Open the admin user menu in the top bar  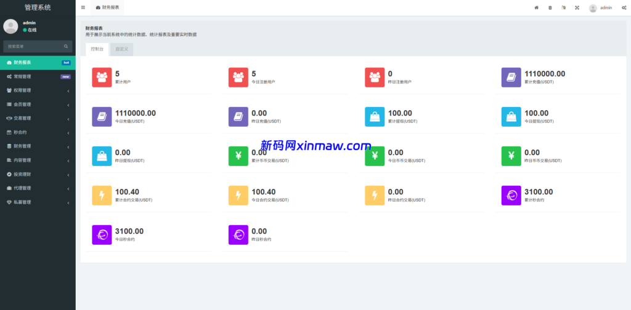(x=600, y=7)
